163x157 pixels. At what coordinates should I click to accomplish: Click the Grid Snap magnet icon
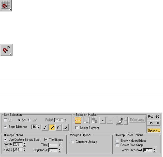click(x=6, y=6)
